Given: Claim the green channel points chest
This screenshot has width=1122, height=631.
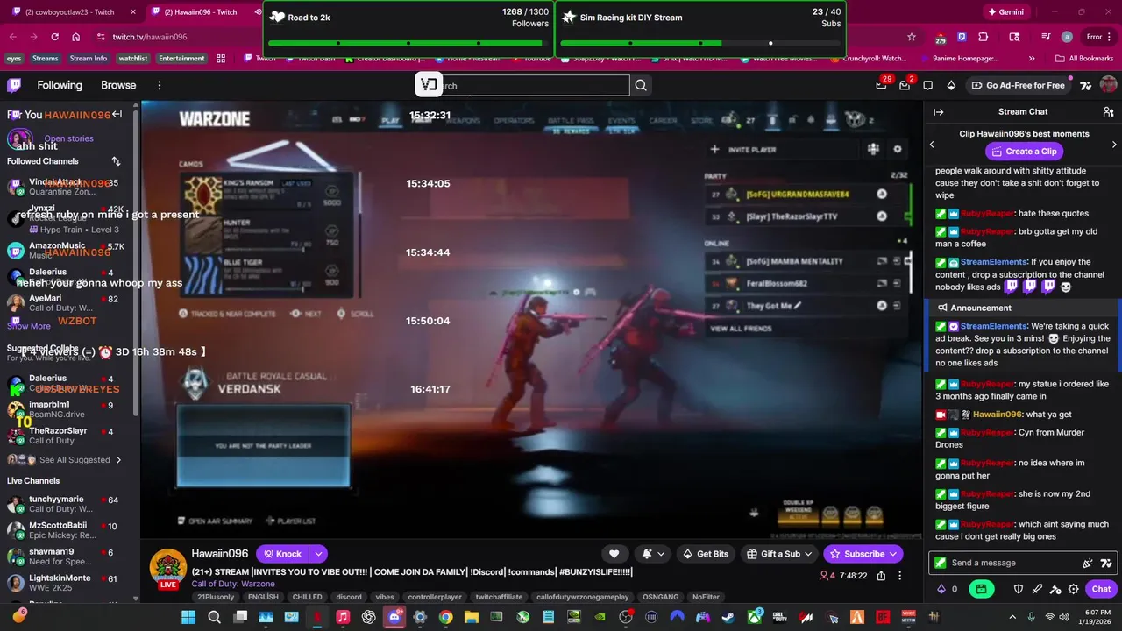Looking at the screenshot, I should tap(981, 589).
